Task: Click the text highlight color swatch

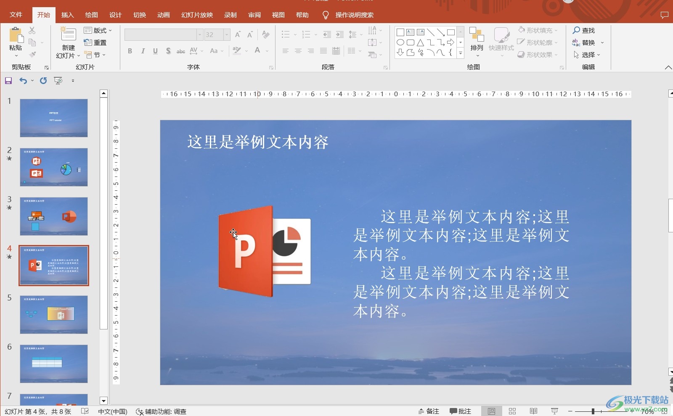Action: pos(237,51)
